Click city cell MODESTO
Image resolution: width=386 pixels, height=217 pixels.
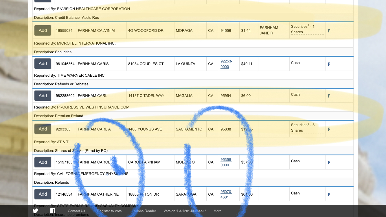click(185, 162)
